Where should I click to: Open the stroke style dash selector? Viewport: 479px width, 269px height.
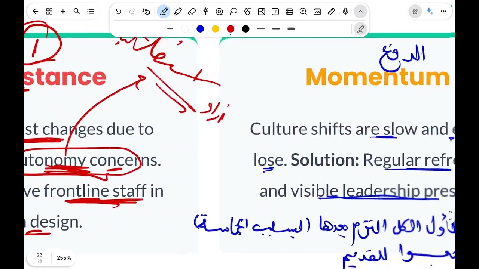170,29
